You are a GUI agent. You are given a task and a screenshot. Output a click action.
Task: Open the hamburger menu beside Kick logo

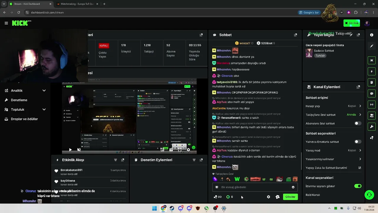tap(6, 23)
